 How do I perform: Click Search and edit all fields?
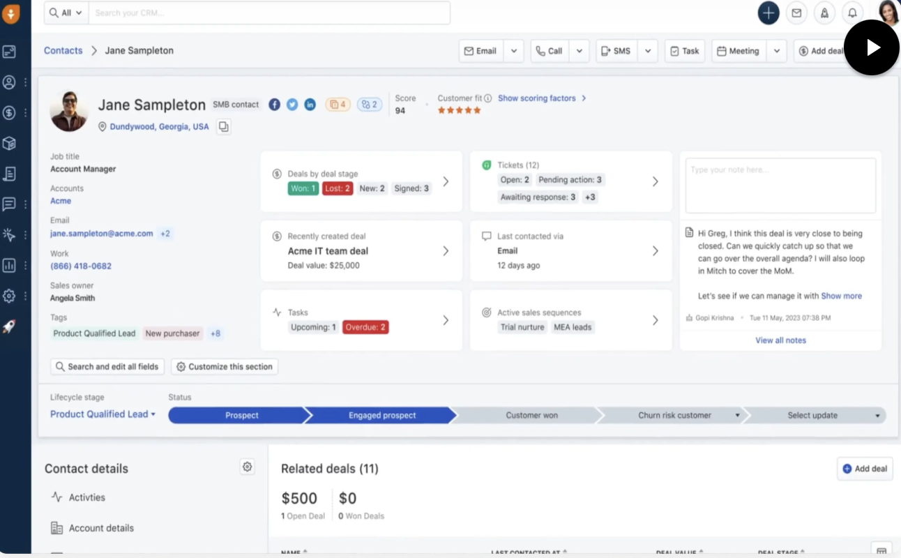(x=107, y=366)
